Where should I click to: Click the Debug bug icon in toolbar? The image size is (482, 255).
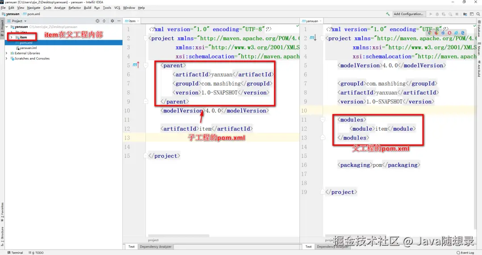click(437, 14)
